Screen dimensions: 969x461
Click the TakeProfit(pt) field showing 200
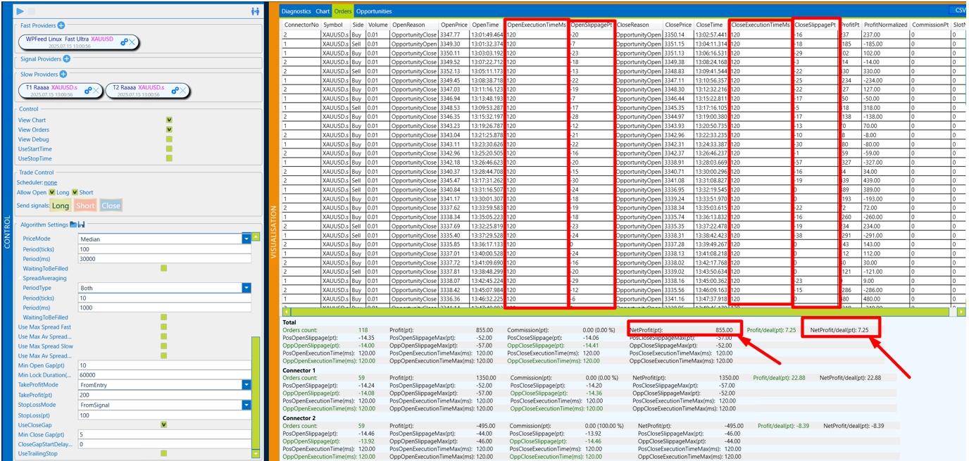165,395
